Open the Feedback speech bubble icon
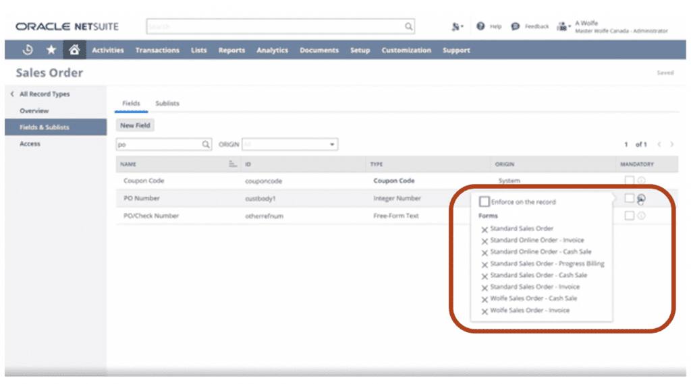691x384 pixels. 515,26
